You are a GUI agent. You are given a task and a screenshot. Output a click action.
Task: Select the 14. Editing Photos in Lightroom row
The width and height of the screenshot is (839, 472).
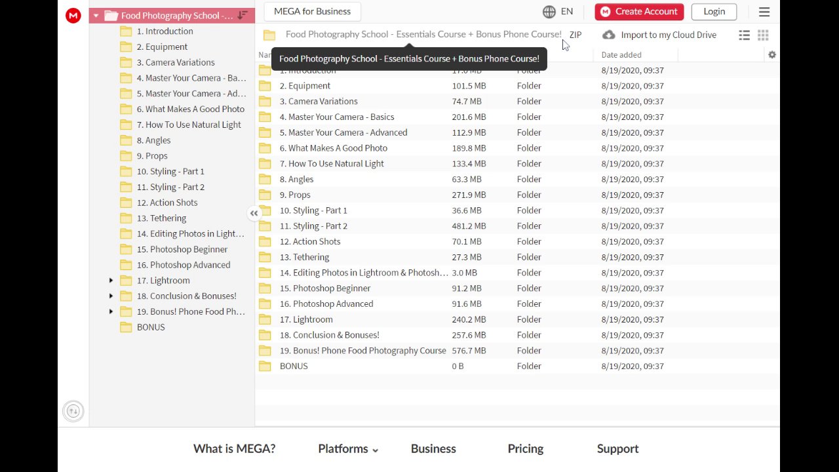coord(517,273)
